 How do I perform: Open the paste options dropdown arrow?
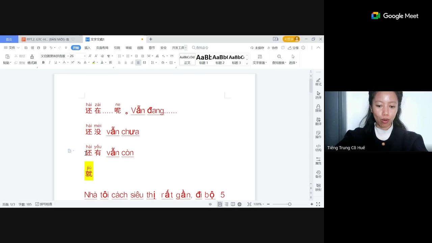pos(10,63)
